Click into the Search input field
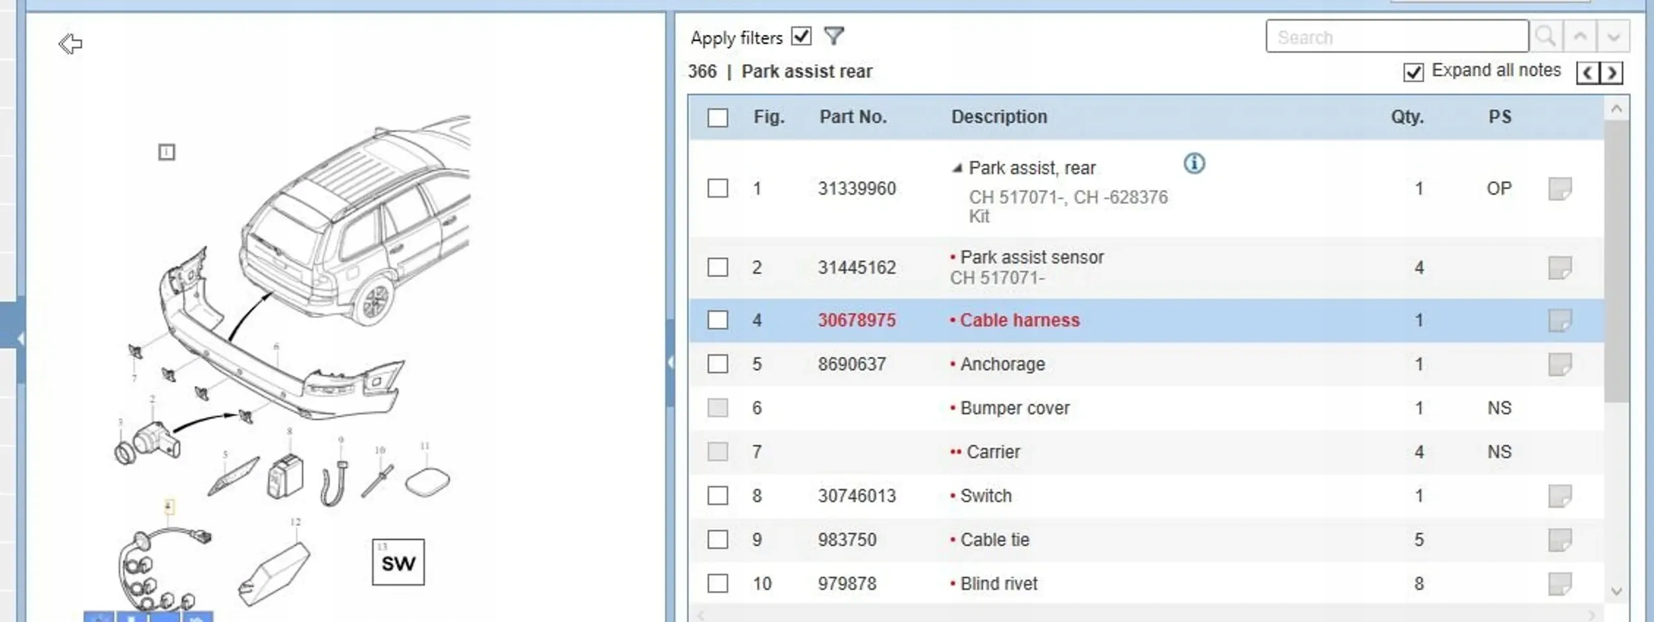The image size is (1654, 622). (x=1396, y=36)
